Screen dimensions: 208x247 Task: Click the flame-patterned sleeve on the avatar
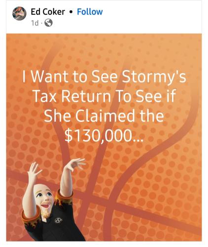[63, 199]
